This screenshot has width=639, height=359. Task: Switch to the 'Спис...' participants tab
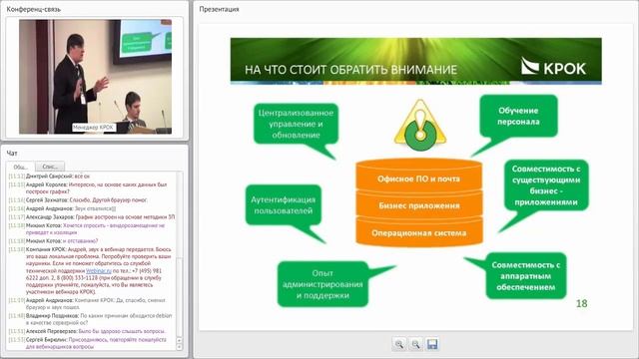click(50, 167)
